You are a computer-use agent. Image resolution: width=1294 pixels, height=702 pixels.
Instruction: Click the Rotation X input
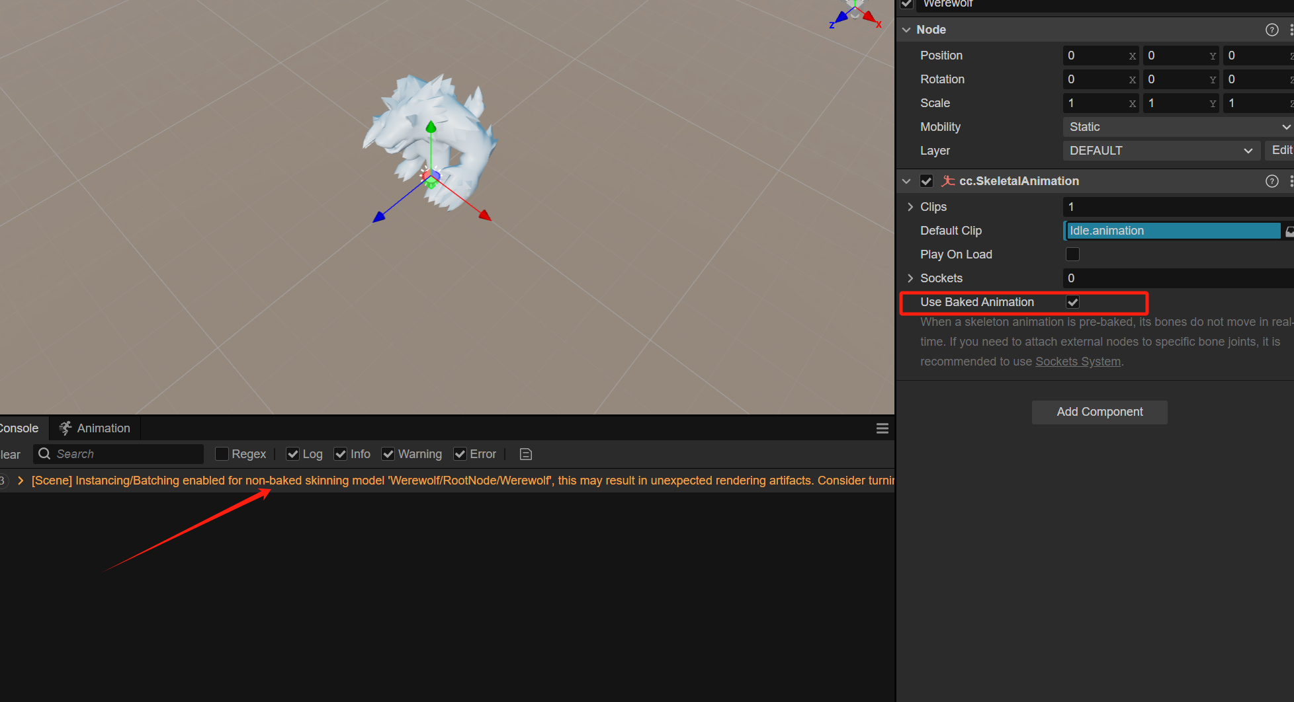point(1101,79)
